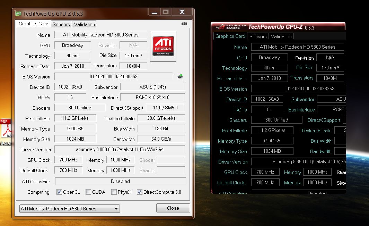Image resolution: width=369 pixels, height=226 pixels.
Task: Click the ATI Radeon logo in GPU-Z
Action: click(163, 46)
